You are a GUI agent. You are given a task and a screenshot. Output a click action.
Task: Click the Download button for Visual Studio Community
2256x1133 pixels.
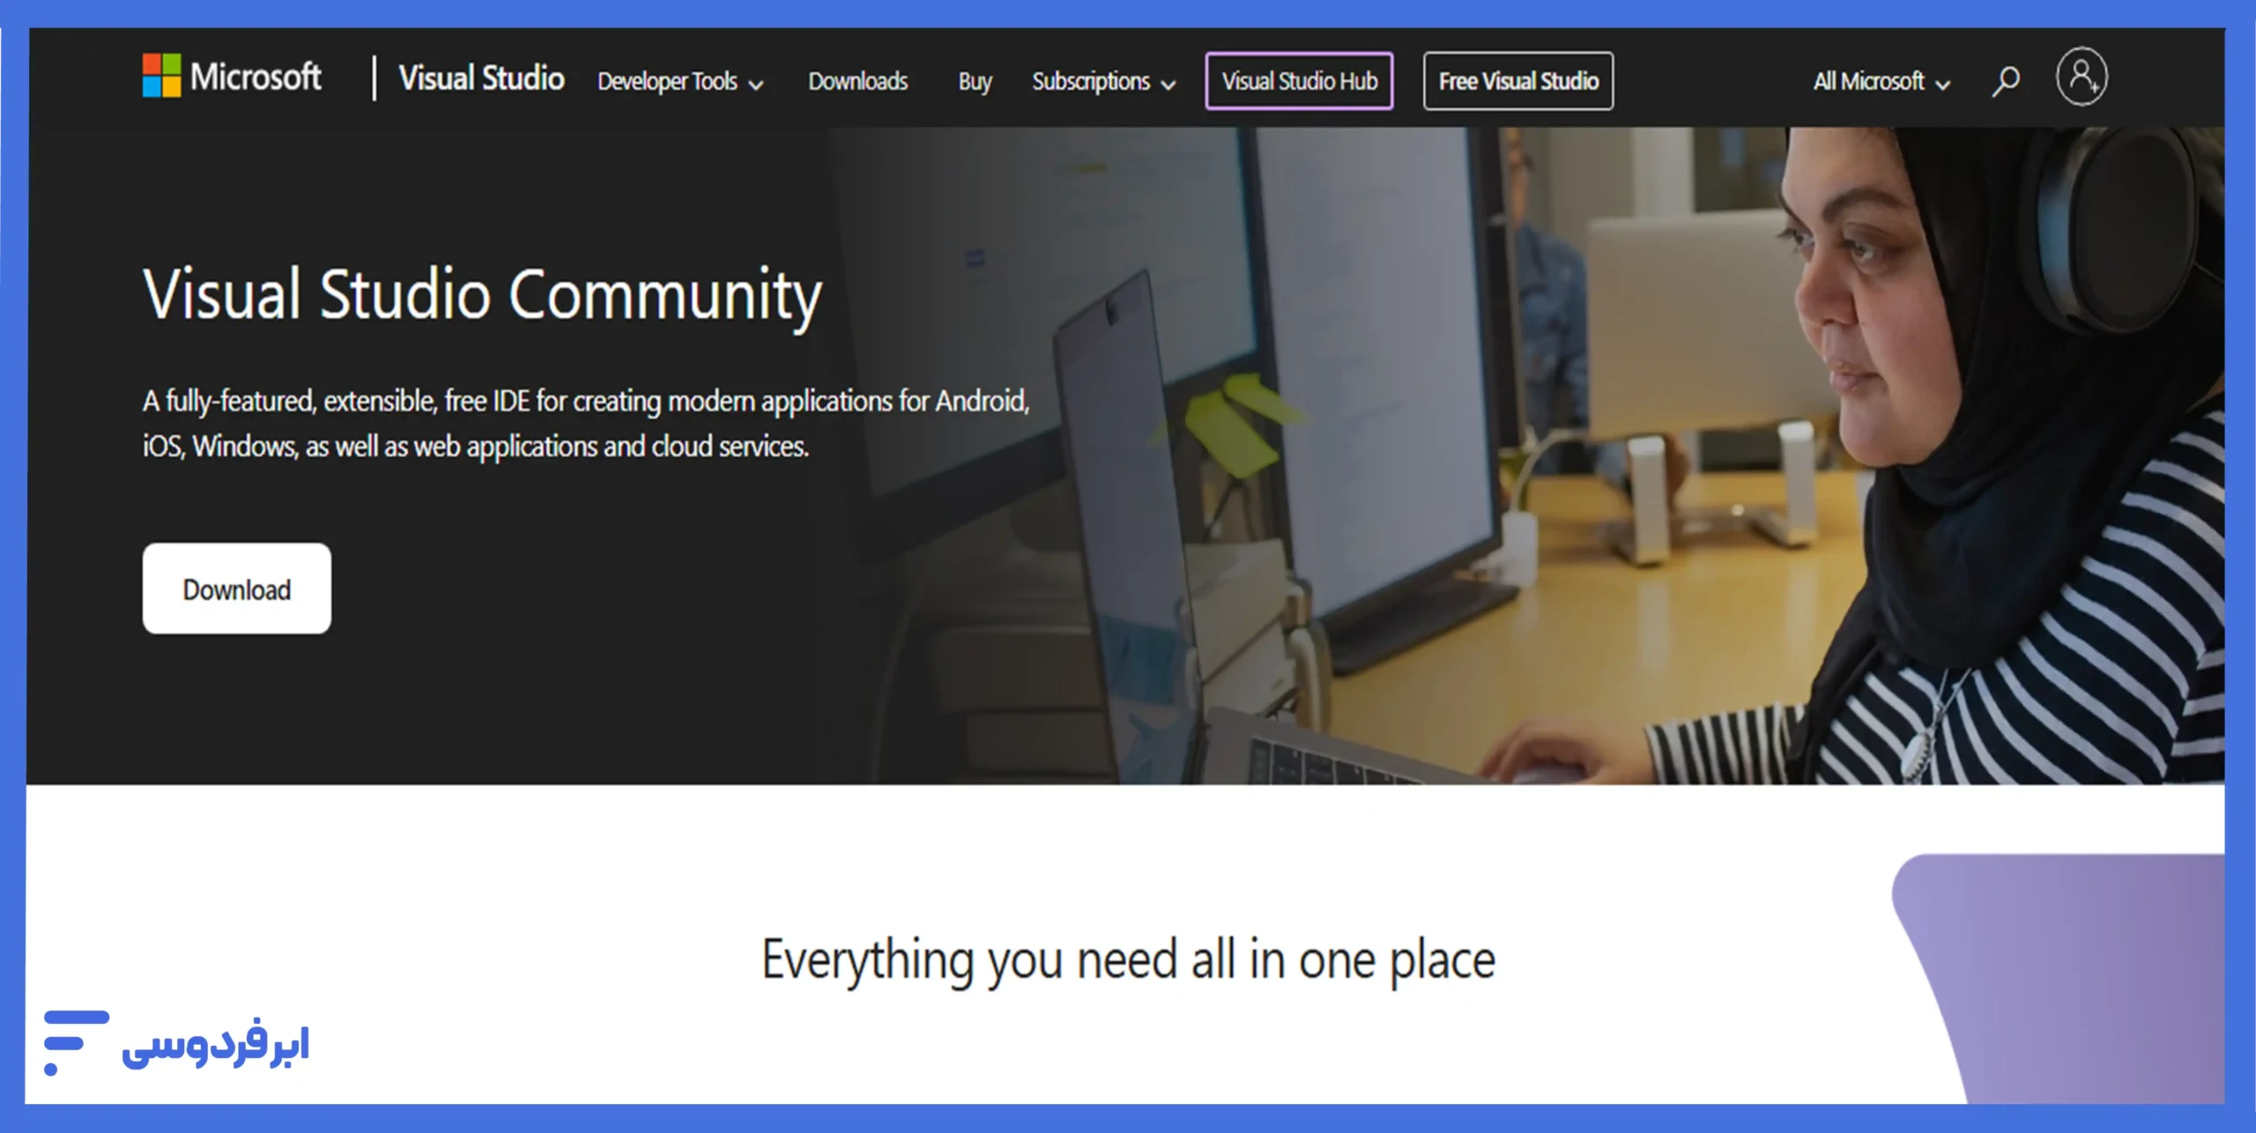click(x=236, y=589)
